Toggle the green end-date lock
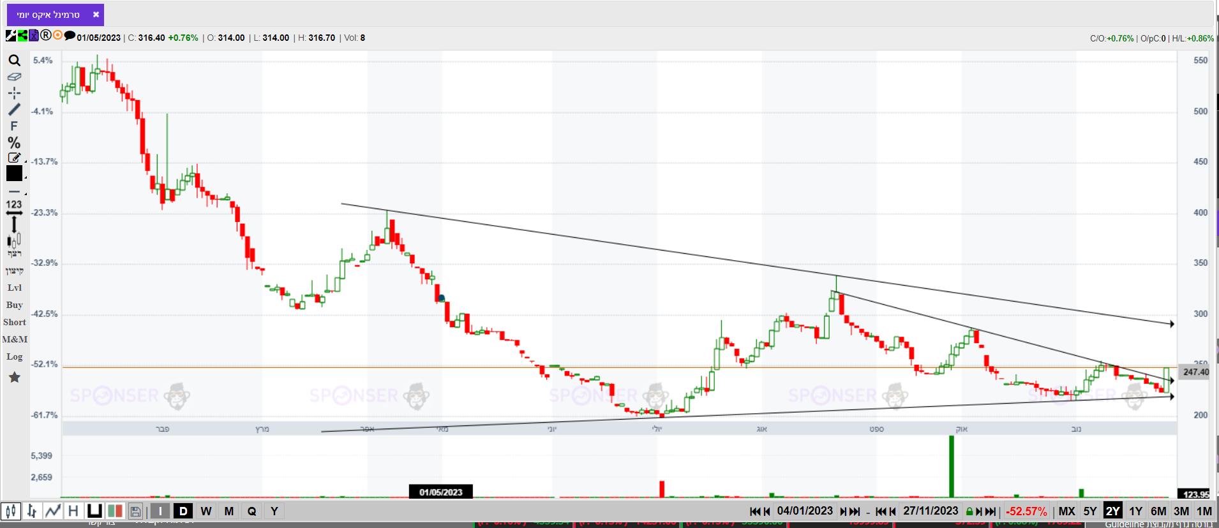 [969, 511]
